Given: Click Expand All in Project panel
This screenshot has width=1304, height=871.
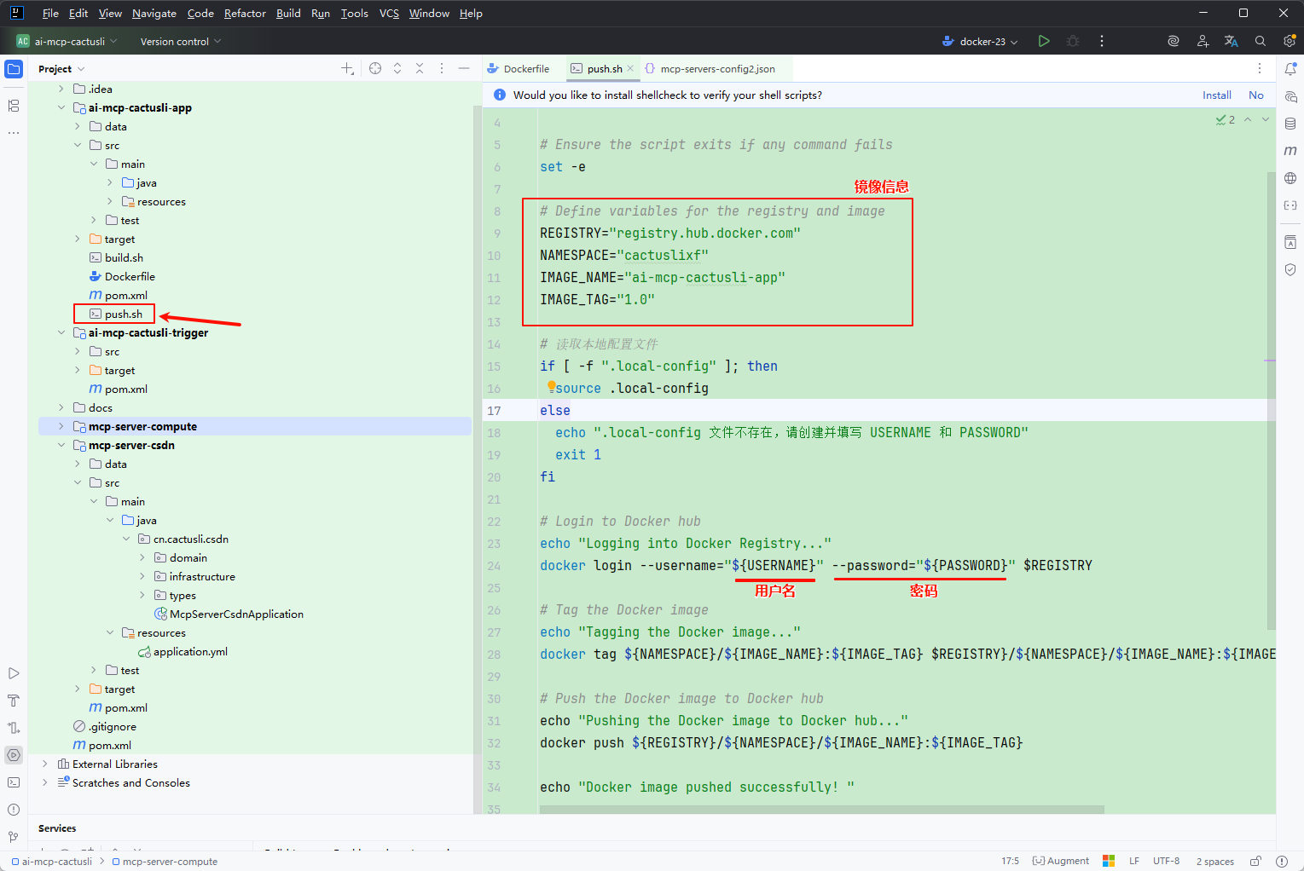Looking at the screenshot, I should pos(397,68).
